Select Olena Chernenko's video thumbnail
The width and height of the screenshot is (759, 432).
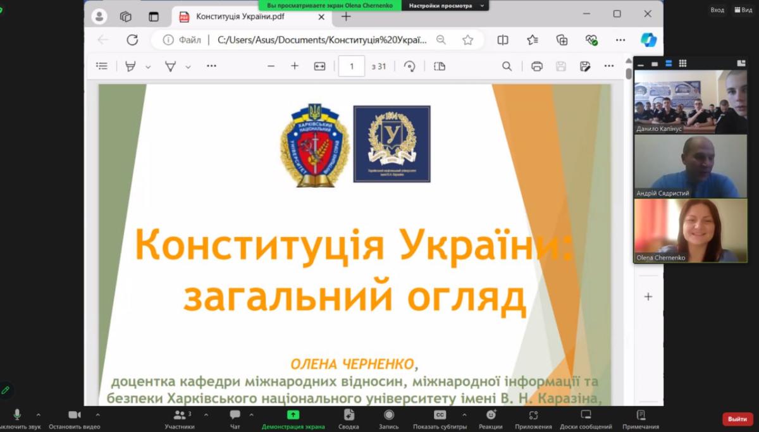690,231
